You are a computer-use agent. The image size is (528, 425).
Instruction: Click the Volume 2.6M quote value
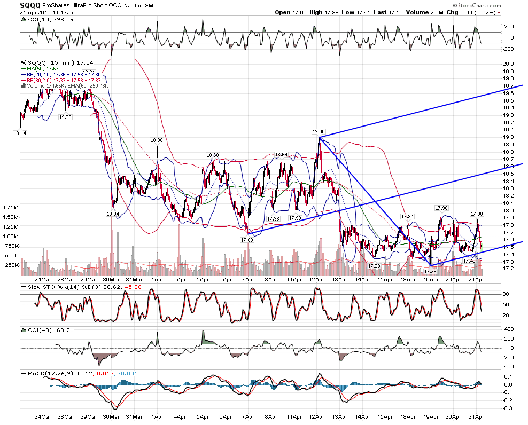(425, 12)
